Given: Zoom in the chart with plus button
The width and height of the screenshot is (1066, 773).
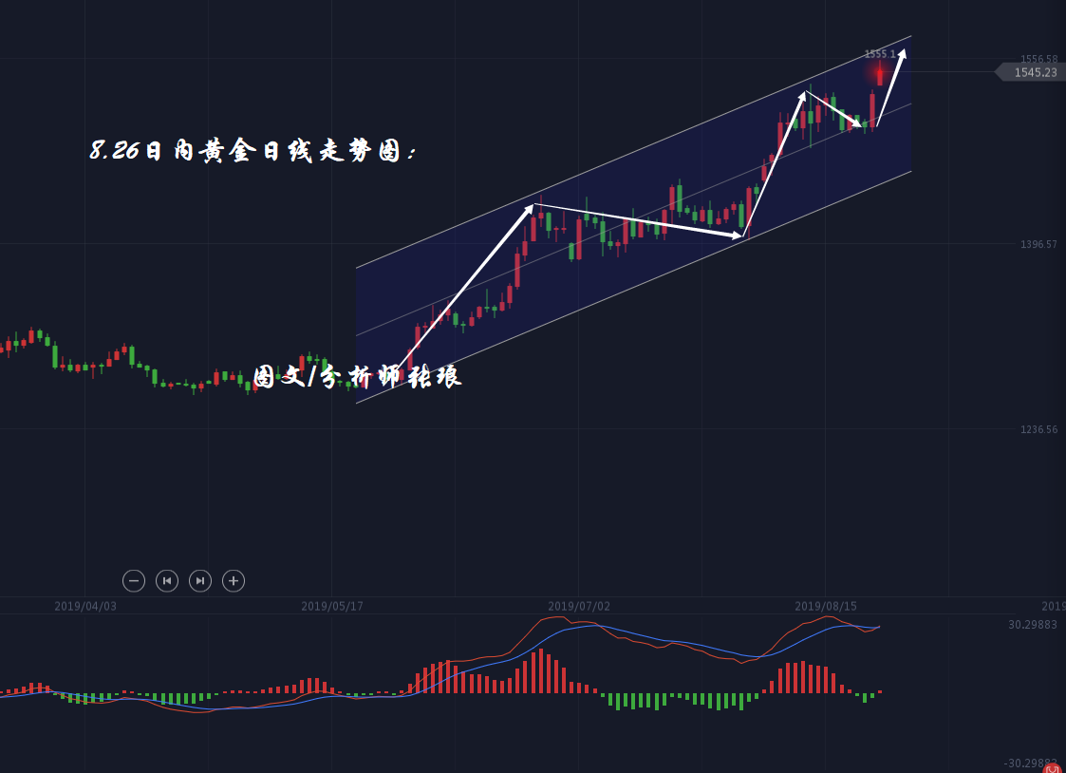Looking at the screenshot, I should [234, 580].
